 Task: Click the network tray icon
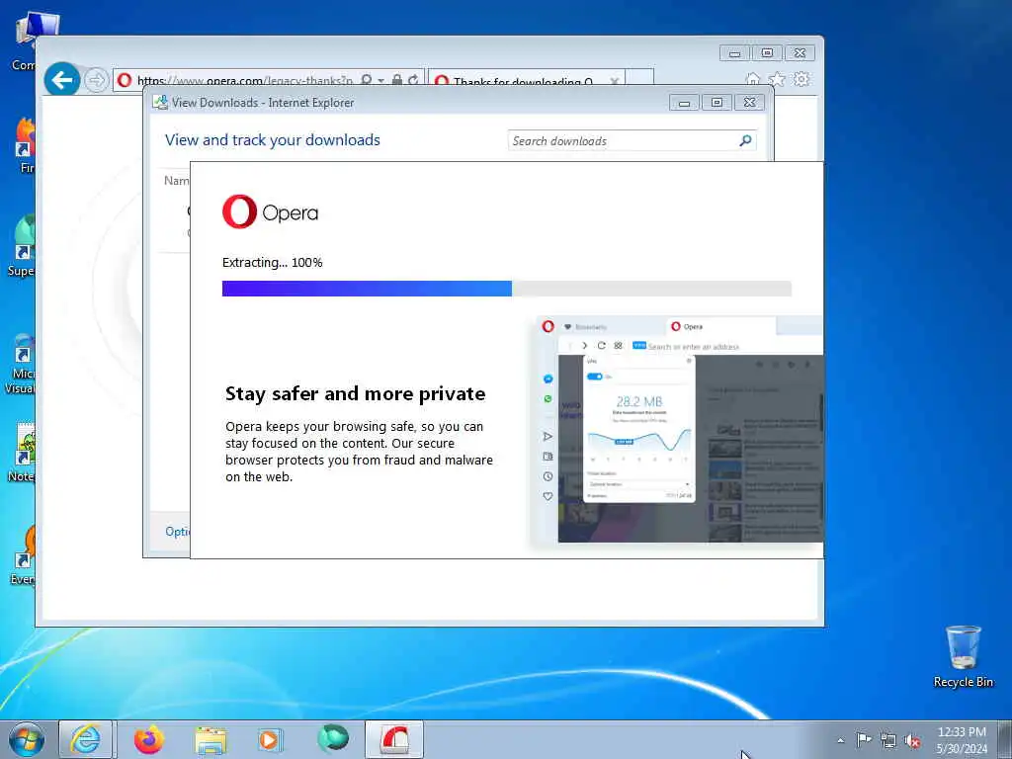[888, 740]
